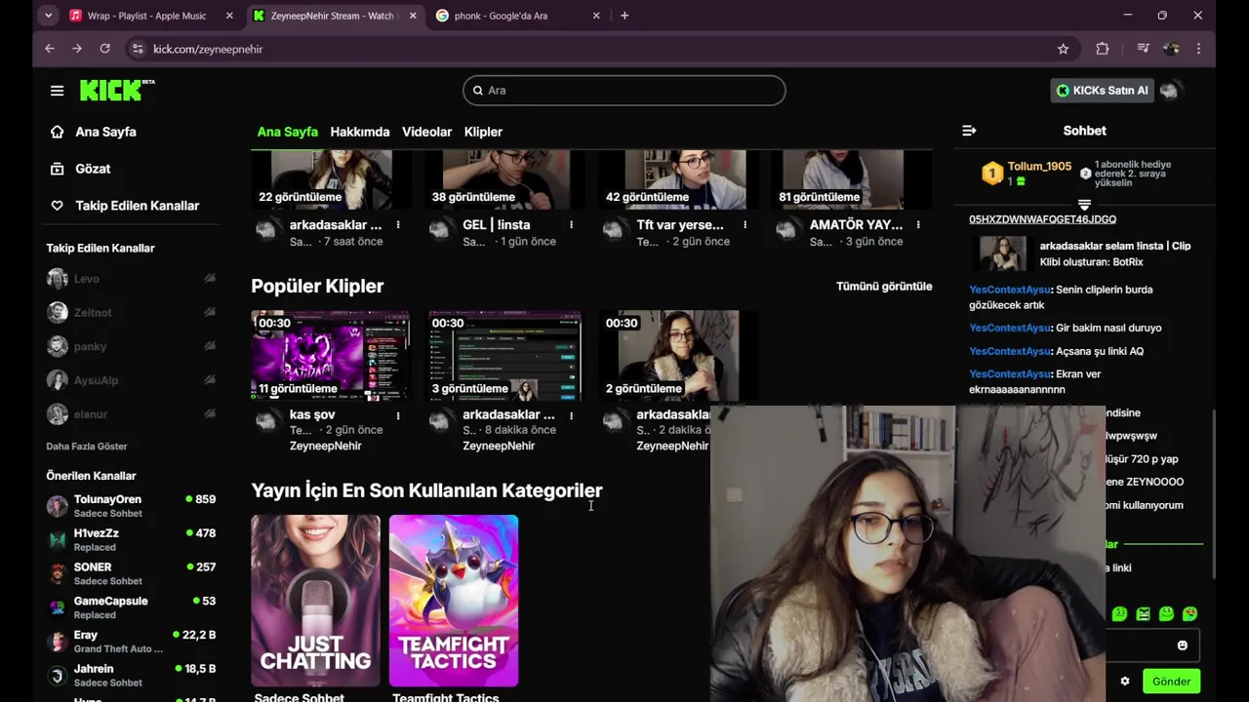Switch to Klipler tab
Viewport: 1249px width, 702px height.
(x=483, y=132)
